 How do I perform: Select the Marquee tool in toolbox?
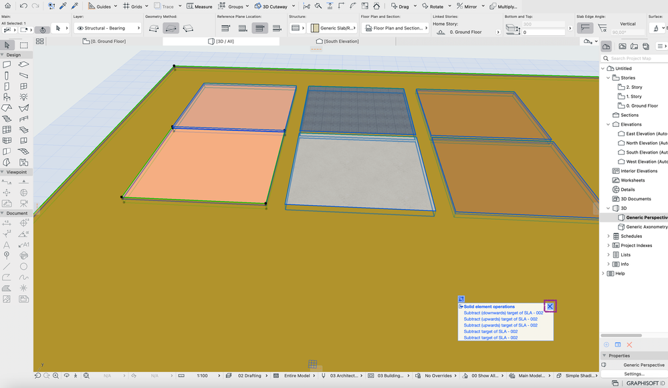(23, 45)
